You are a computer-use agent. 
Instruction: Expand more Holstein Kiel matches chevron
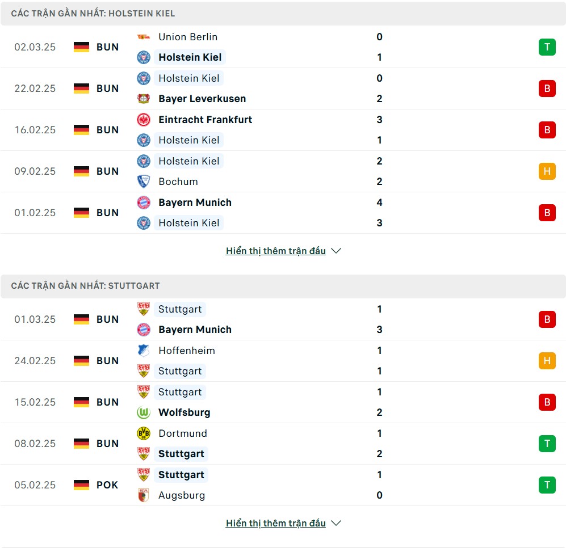(x=336, y=251)
